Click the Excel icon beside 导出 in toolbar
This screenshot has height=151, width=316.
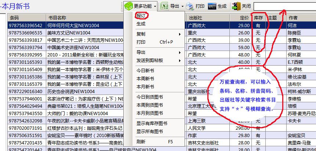164,6
